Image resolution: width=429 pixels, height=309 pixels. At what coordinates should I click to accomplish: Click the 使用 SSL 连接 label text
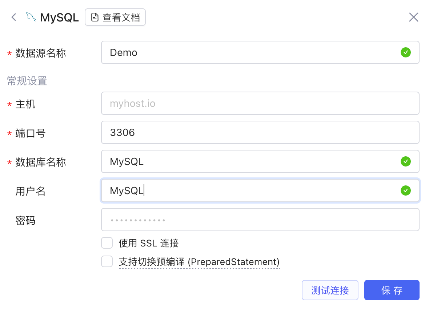(x=149, y=243)
